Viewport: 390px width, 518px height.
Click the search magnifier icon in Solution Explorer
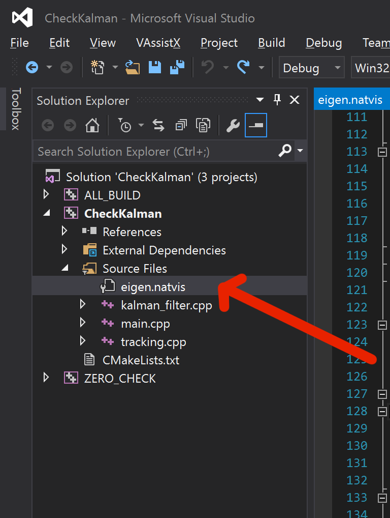click(285, 151)
